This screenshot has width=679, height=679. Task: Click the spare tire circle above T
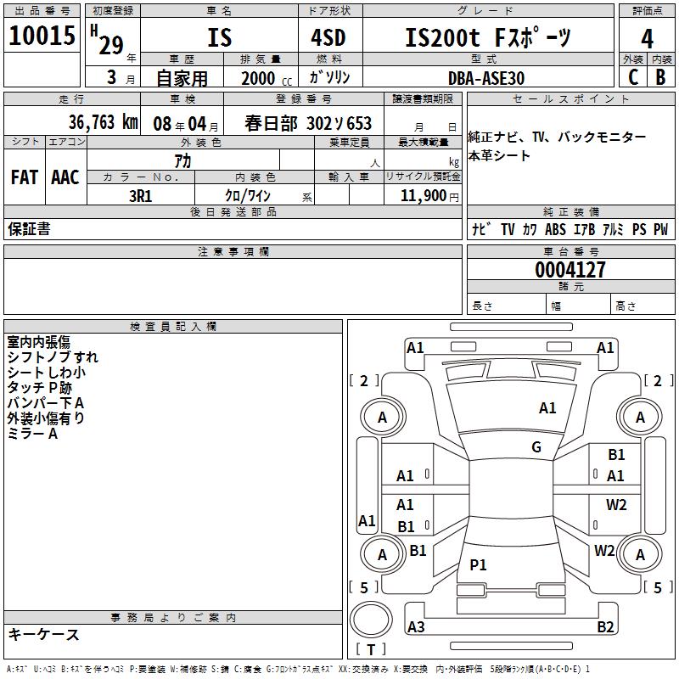(371, 620)
